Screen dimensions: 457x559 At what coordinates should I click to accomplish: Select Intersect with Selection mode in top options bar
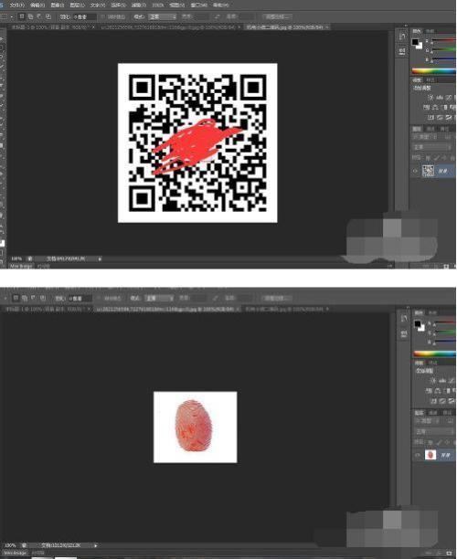[48, 16]
